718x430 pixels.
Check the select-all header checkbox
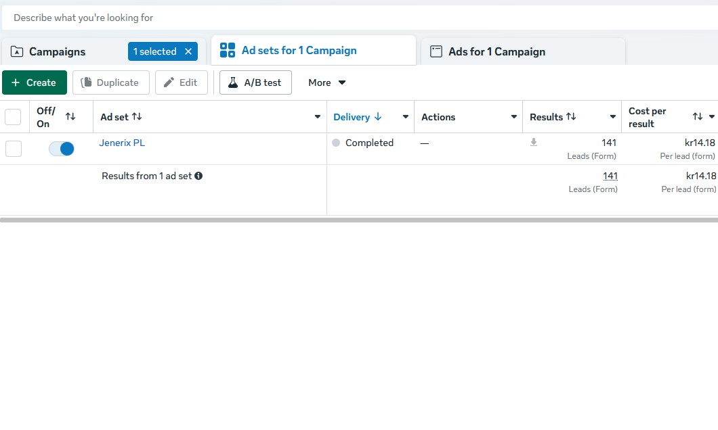pos(13,117)
